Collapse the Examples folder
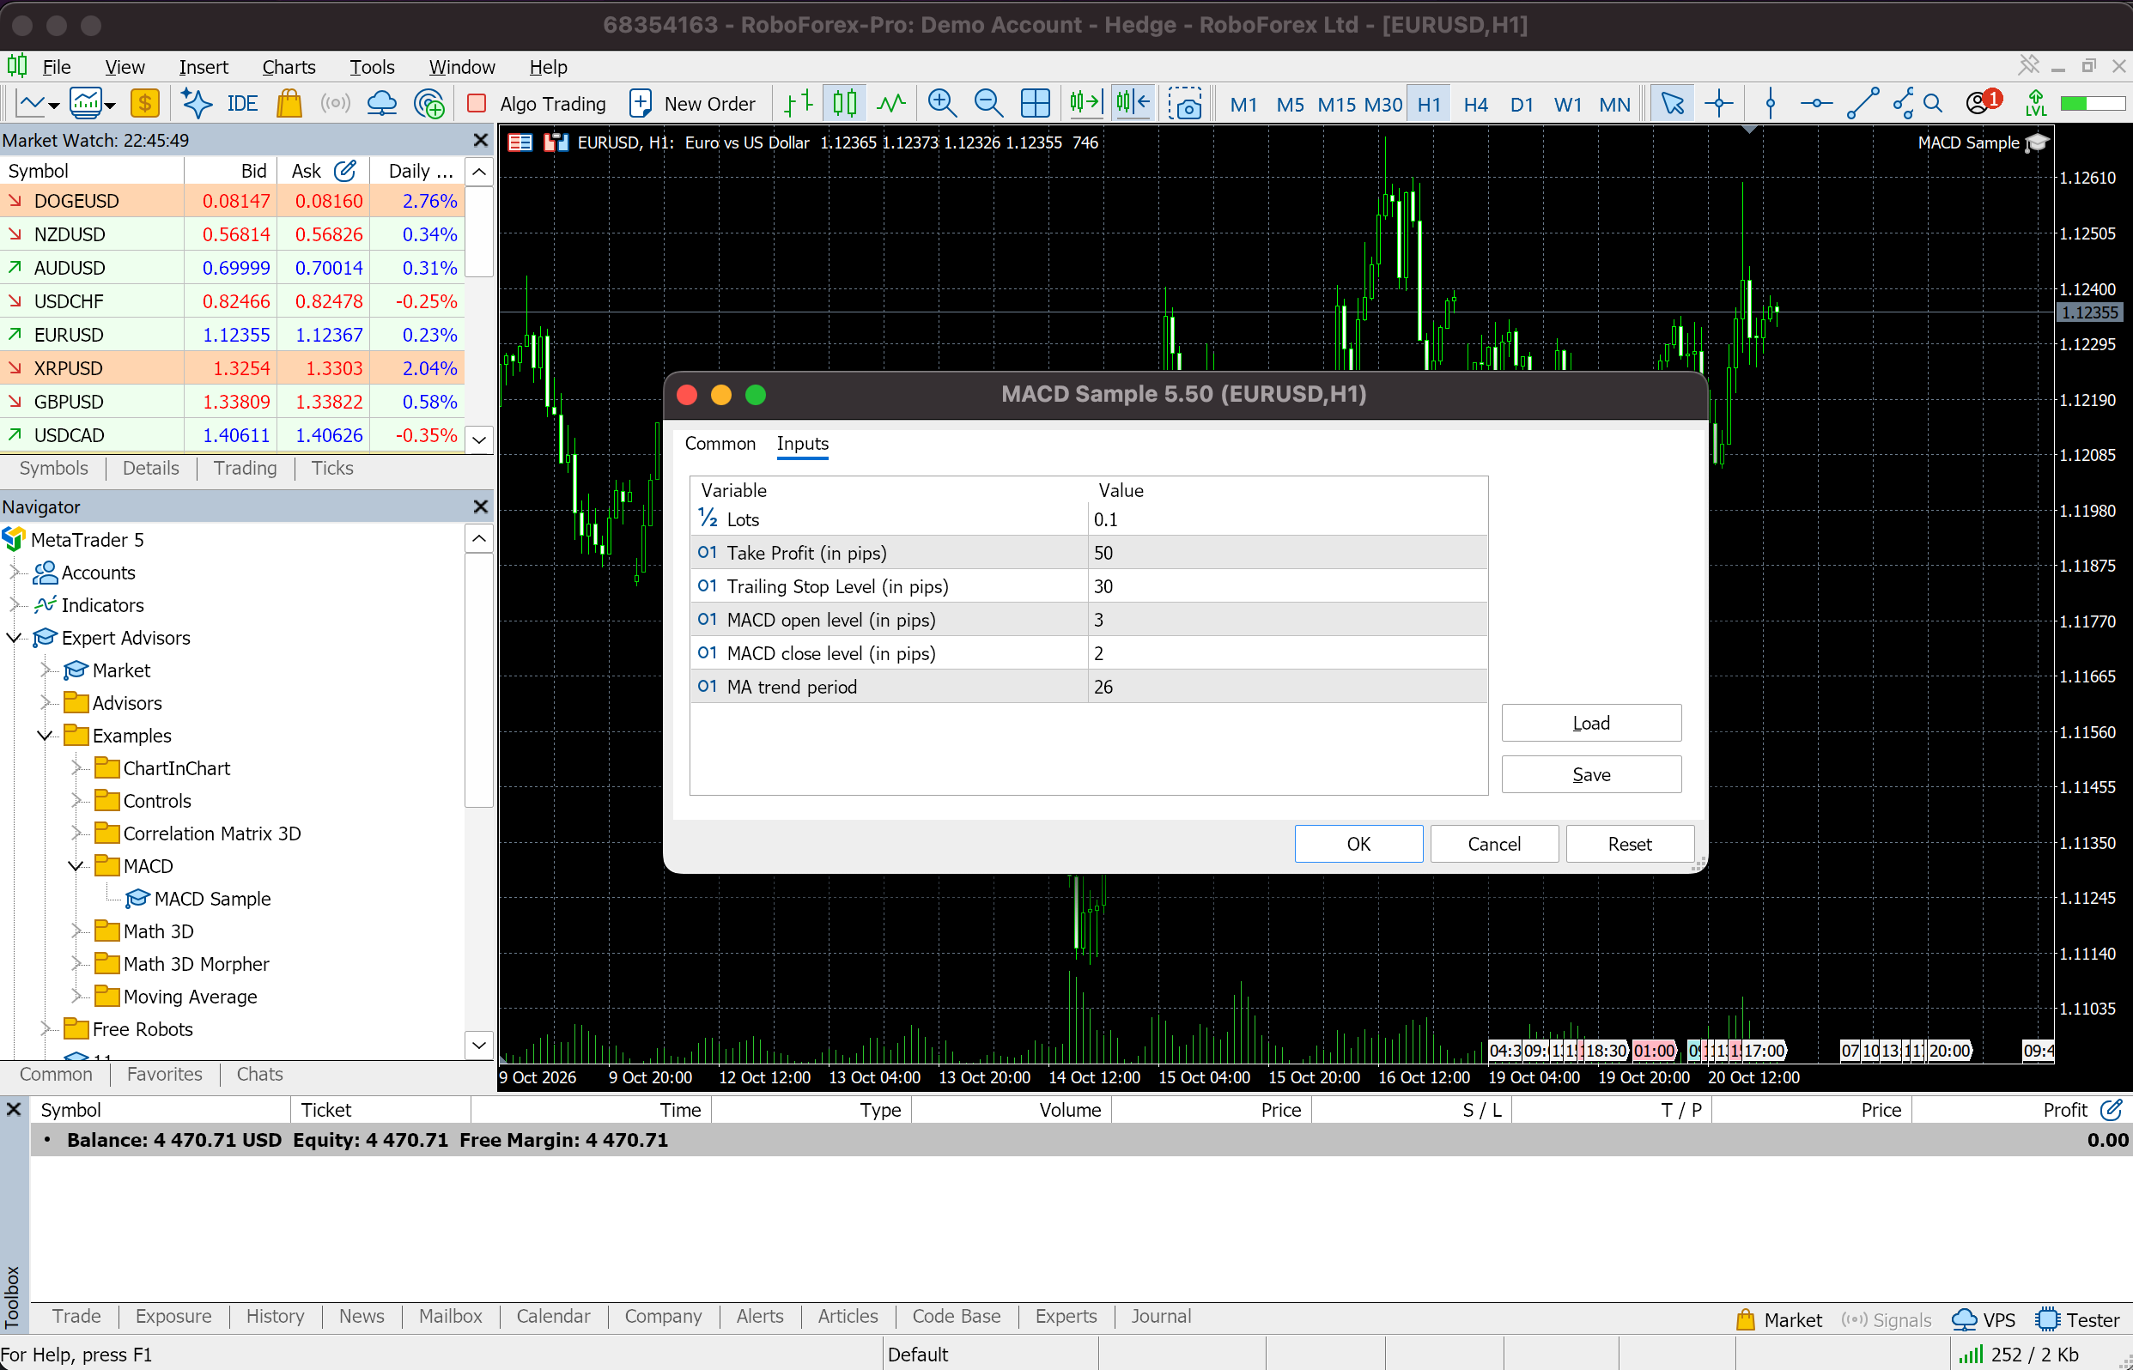This screenshot has height=1370, width=2133. [x=45, y=736]
